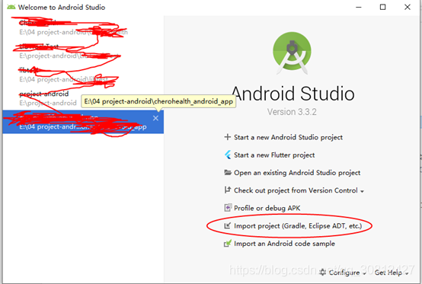Minimize the Welcome to Android Studio window
The width and height of the screenshot is (422, 284).
359,7
